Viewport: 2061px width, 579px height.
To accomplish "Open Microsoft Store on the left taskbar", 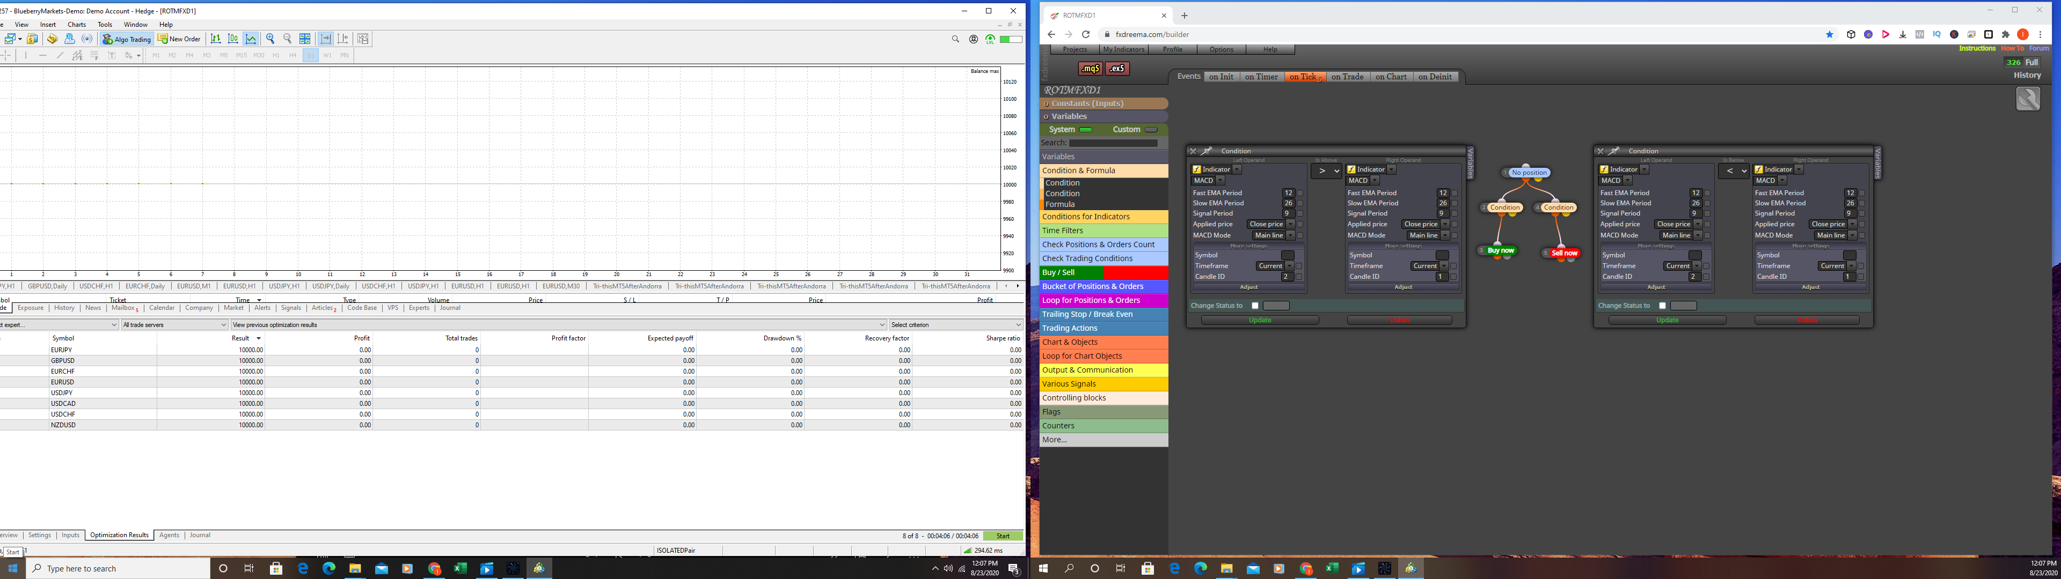I will pos(276,569).
